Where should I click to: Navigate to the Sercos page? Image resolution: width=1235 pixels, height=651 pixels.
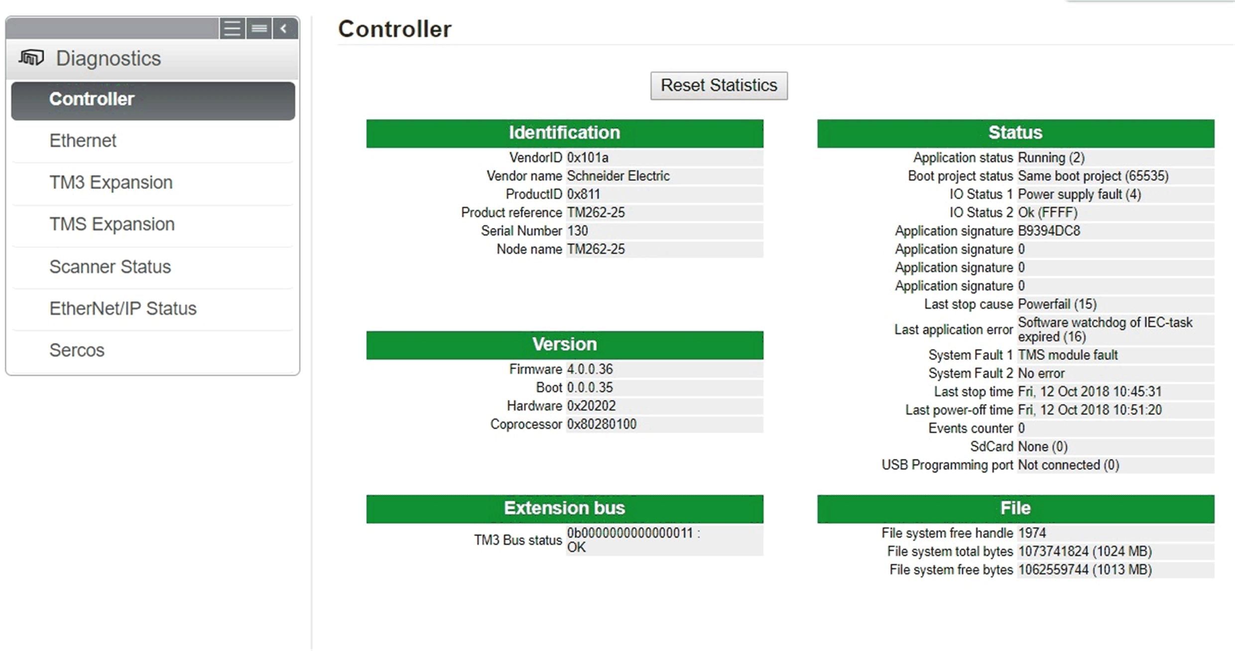coord(77,350)
